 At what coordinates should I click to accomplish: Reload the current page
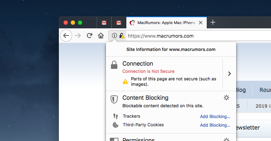(x=89, y=36)
